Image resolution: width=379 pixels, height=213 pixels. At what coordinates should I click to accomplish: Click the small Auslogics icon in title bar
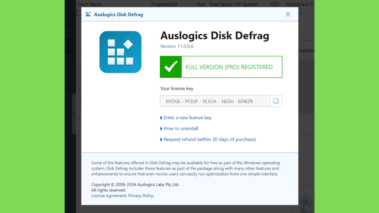(x=88, y=14)
